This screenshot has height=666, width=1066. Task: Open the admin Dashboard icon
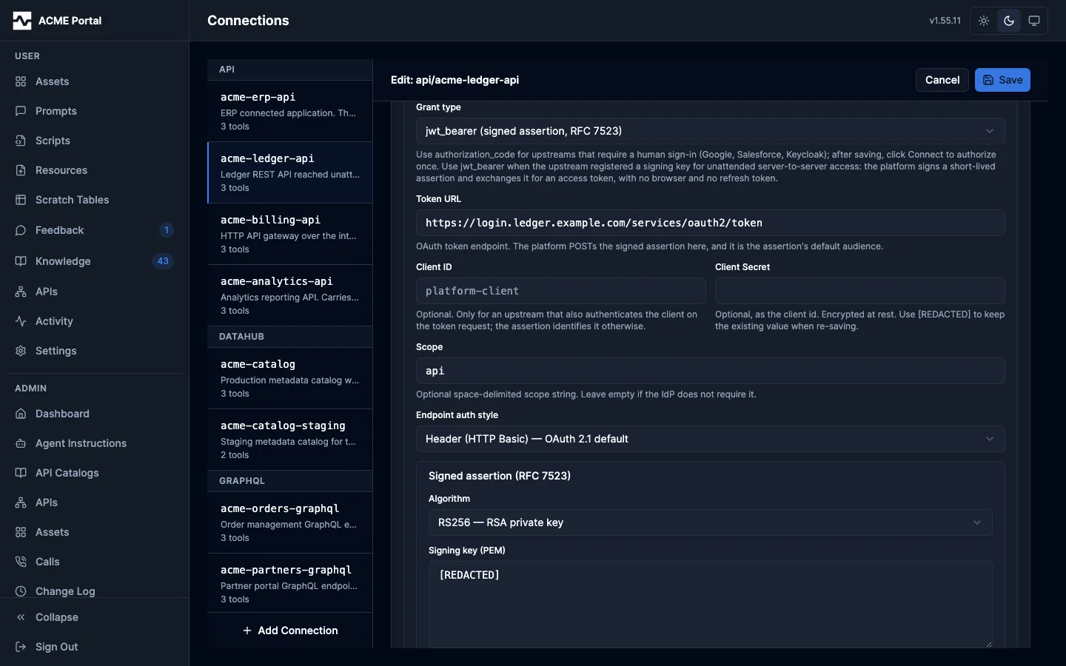21,414
